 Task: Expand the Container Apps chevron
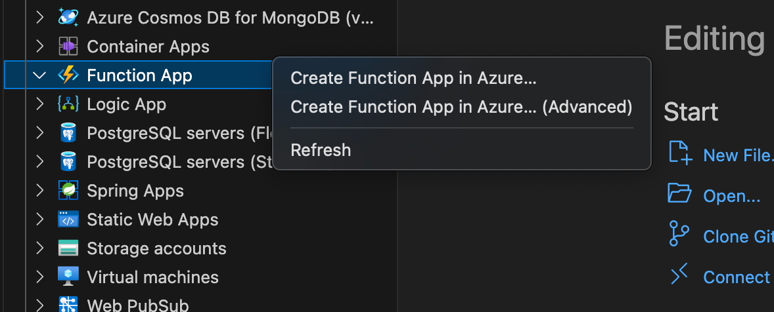click(39, 47)
